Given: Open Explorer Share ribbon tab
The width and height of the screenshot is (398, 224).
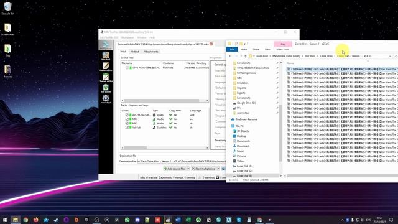Looking at the screenshot, I should click(256, 49).
